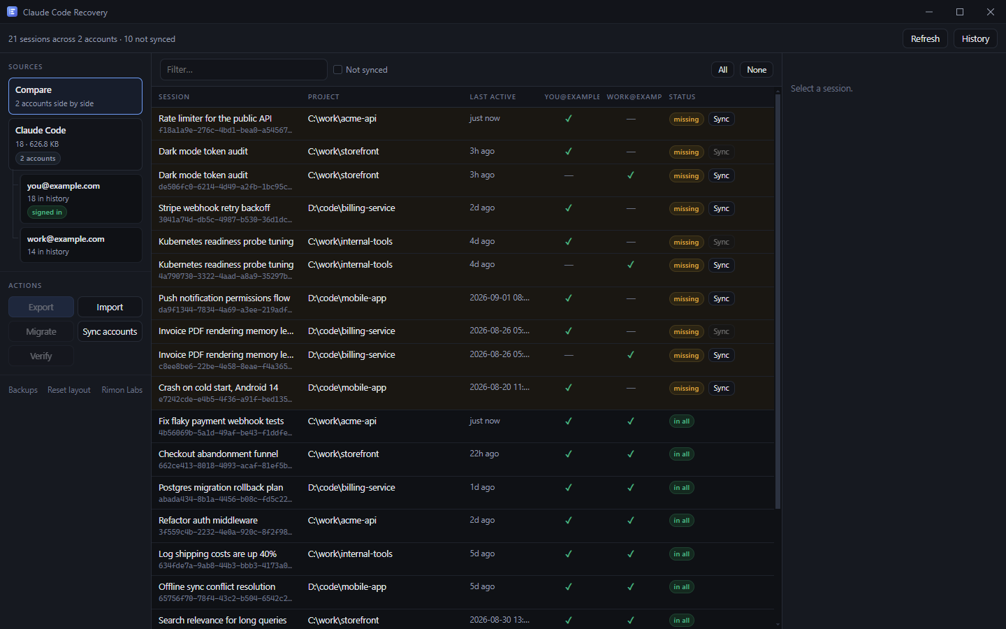This screenshot has height=629, width=1006.
Task: Click the Filter input field
Action: tap(244, 70)
